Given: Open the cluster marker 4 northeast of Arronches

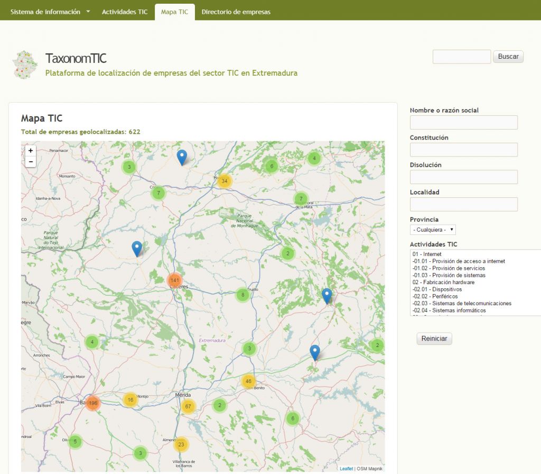Looking at the screenshot, I should point(92,342).
